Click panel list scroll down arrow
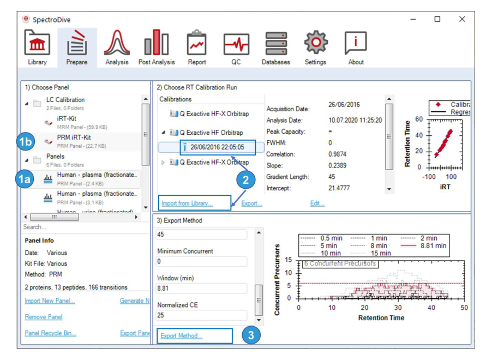The image size is (486, 360). click(146, 207)
